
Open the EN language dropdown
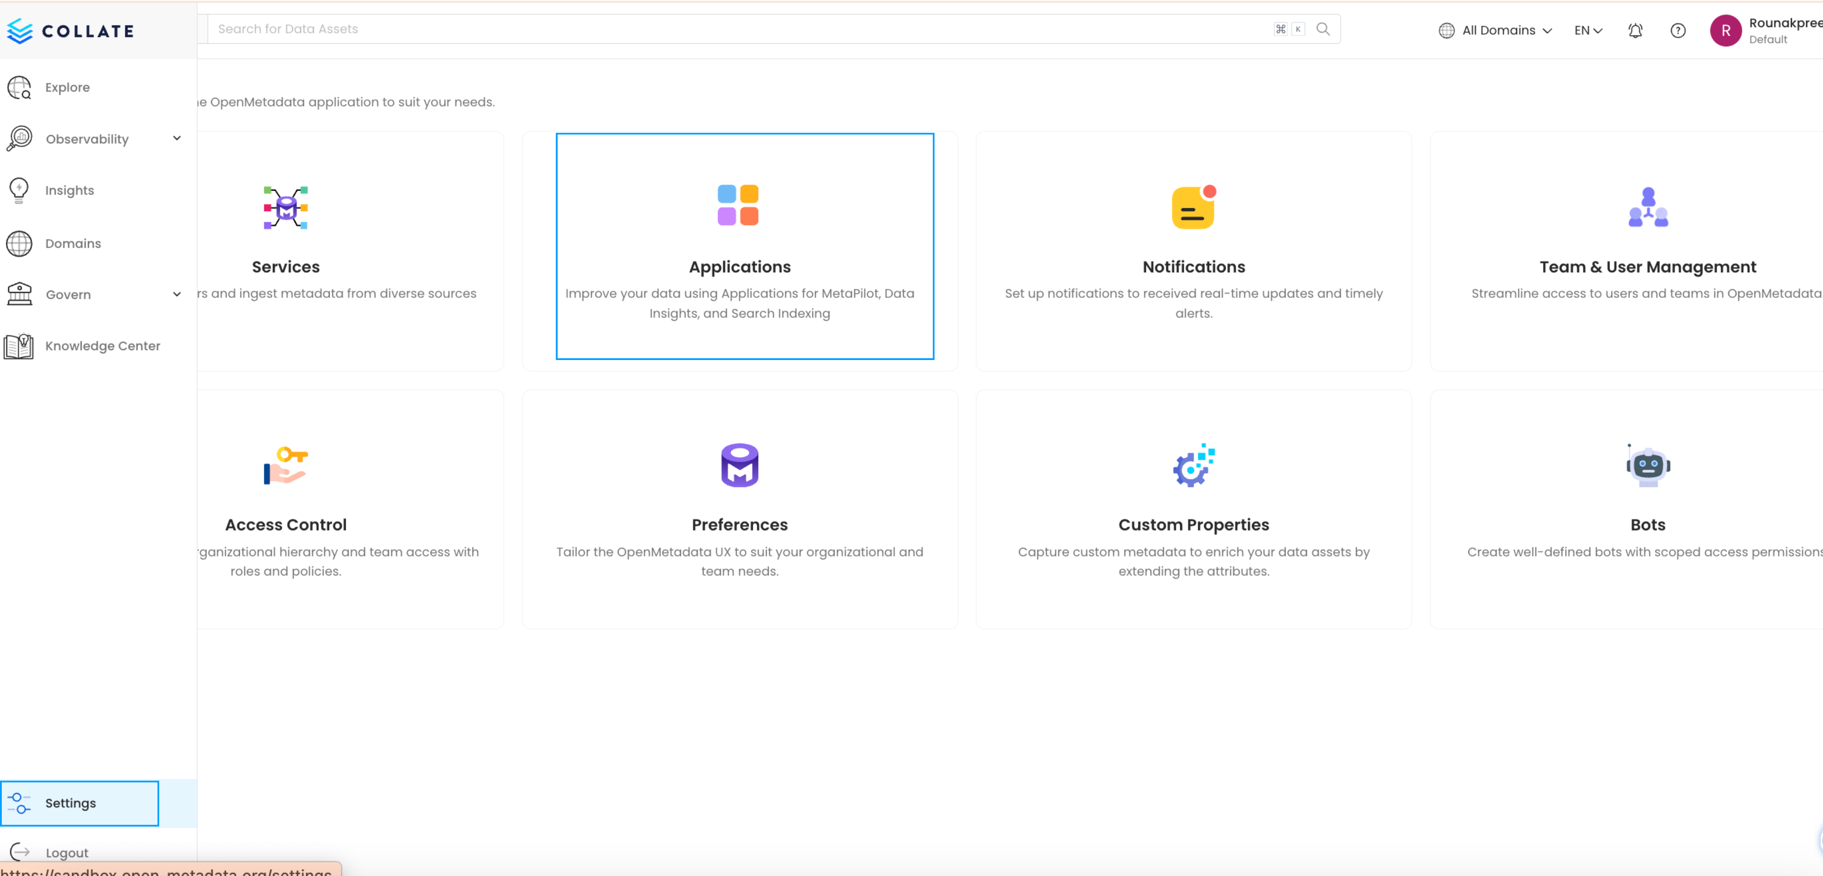click(x=1587, y=30)
